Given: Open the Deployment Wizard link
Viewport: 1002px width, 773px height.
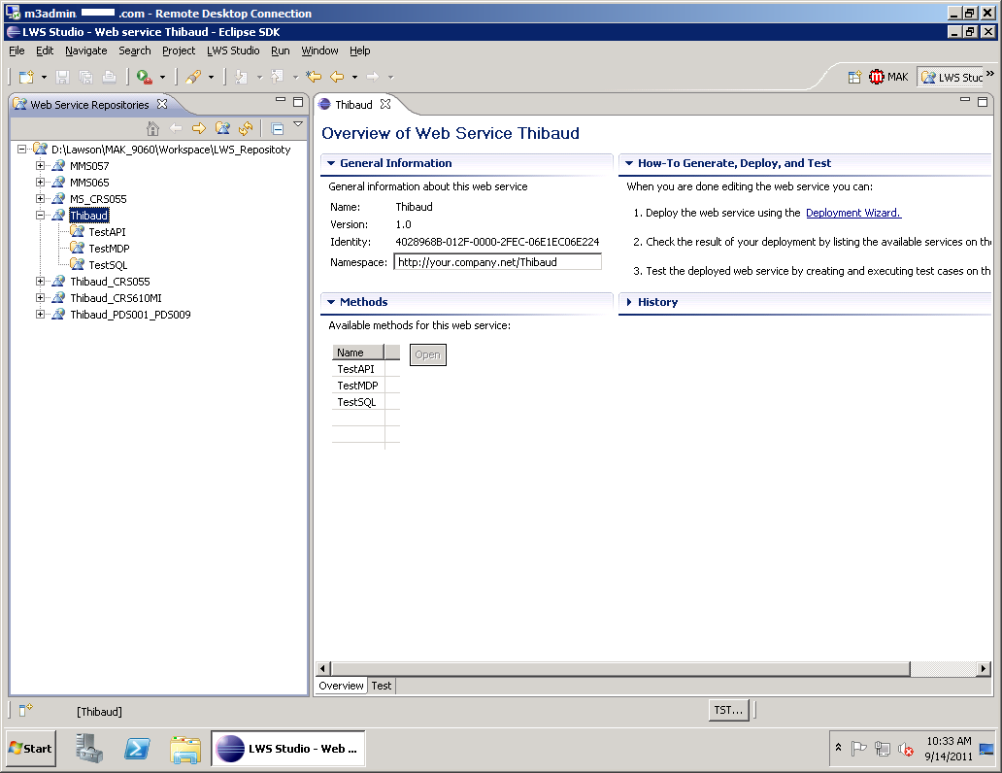Looking at the screenshot, I should point(852,213).
